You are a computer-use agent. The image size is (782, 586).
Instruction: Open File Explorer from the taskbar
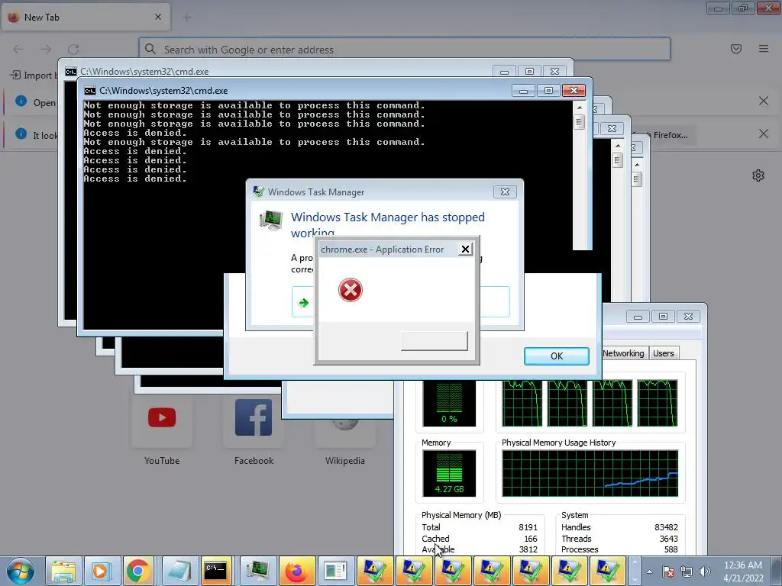pyautogui.click(x=63, y=571)
